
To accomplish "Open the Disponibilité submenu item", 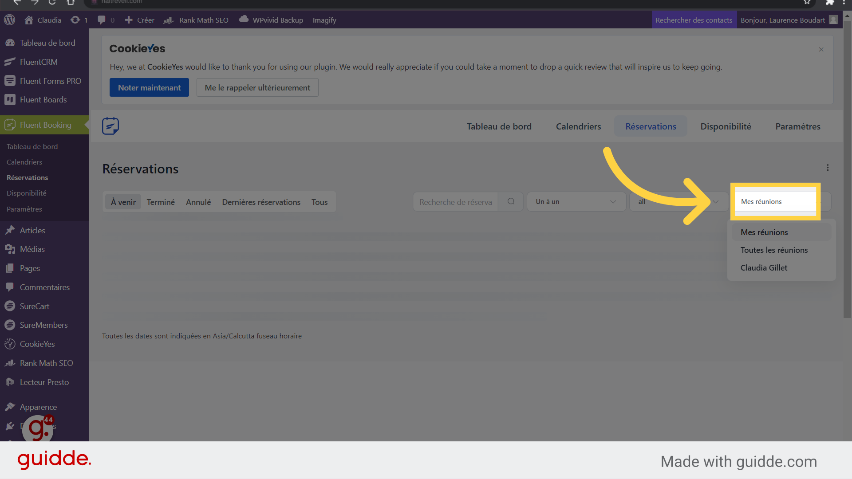I will pyautogui.click(x=26, y=193).
